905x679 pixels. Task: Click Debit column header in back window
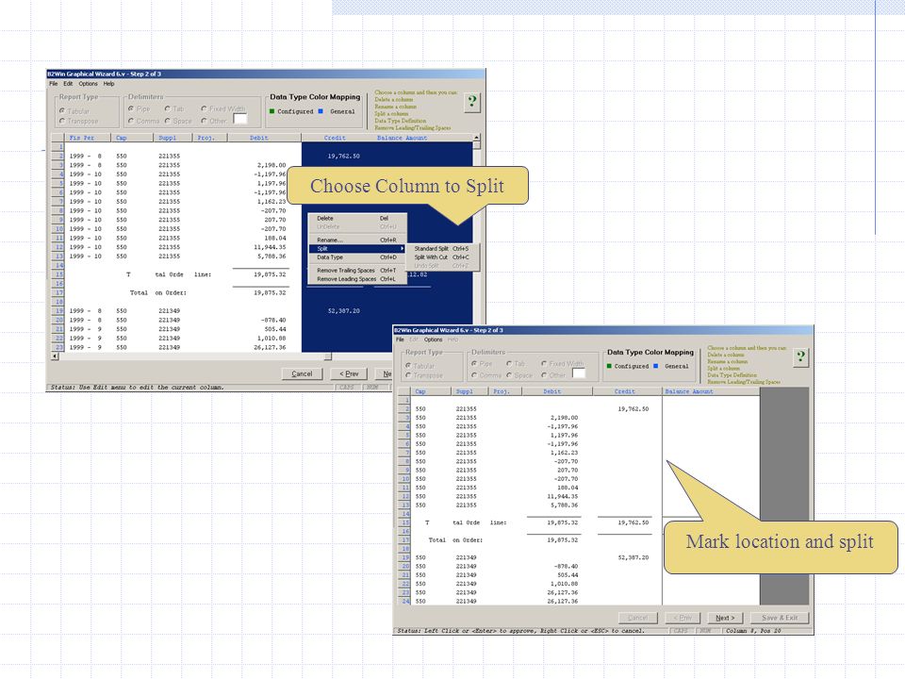pyautogui.click(x=264, y=138)
